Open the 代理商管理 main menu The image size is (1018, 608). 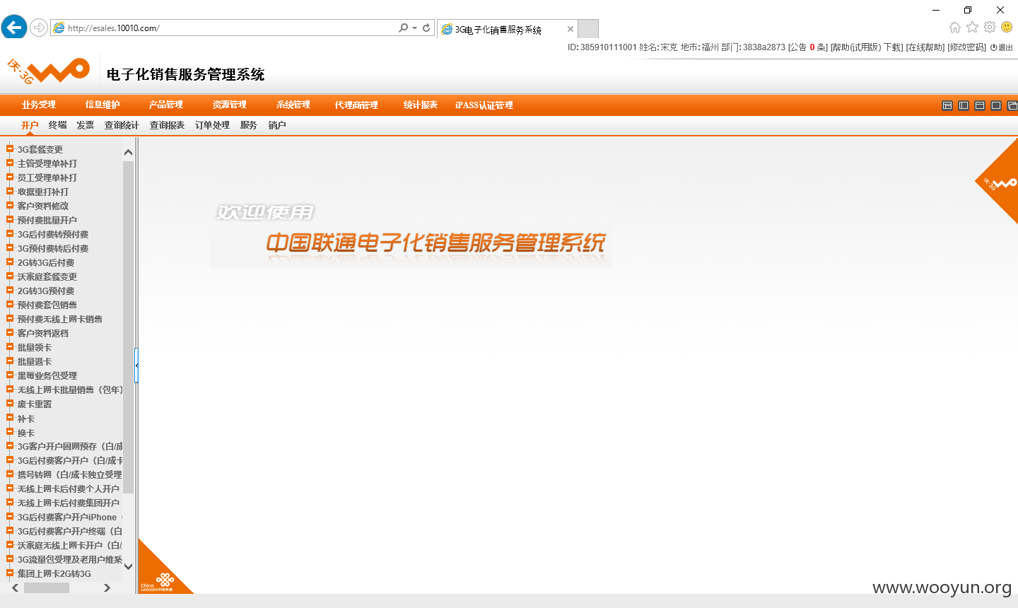coord(356,105)
